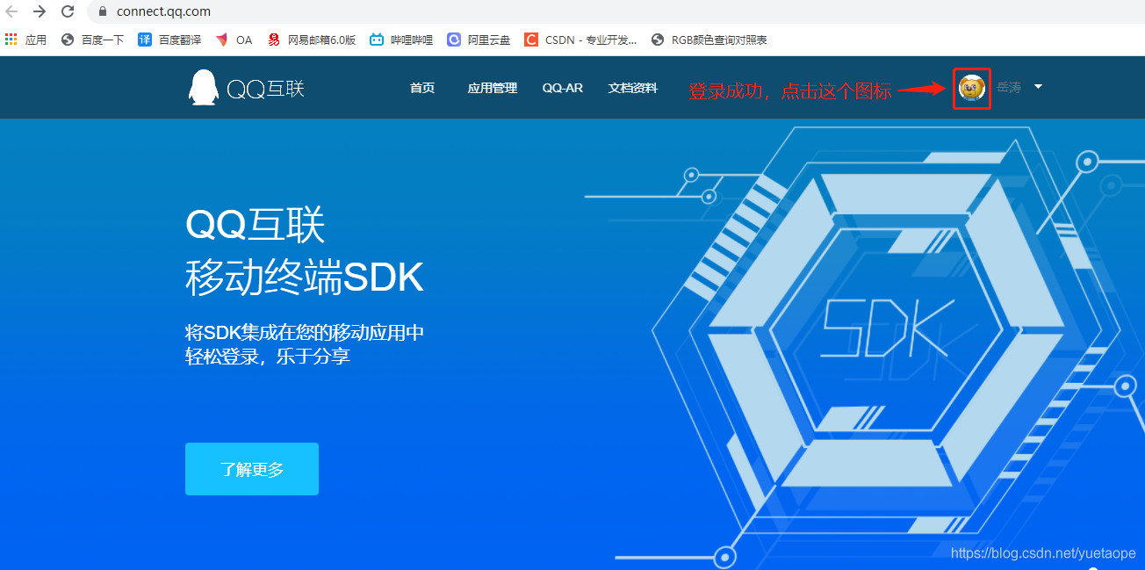Switch to 应用管理 in the navigation

coord(492,88)
